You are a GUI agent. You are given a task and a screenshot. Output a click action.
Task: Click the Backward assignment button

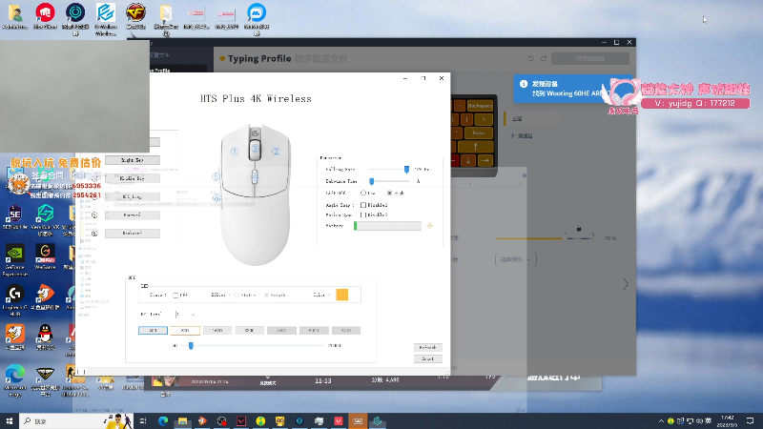coord(133,234)
